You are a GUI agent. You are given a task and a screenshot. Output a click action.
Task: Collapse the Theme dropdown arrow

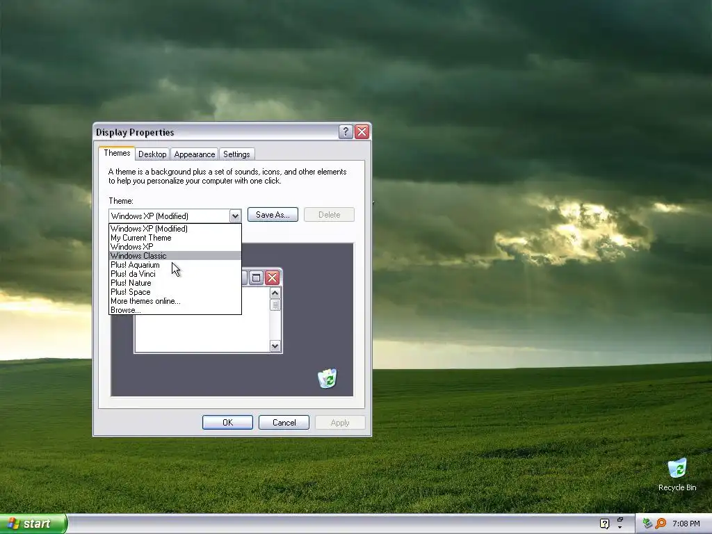(235, 216)
